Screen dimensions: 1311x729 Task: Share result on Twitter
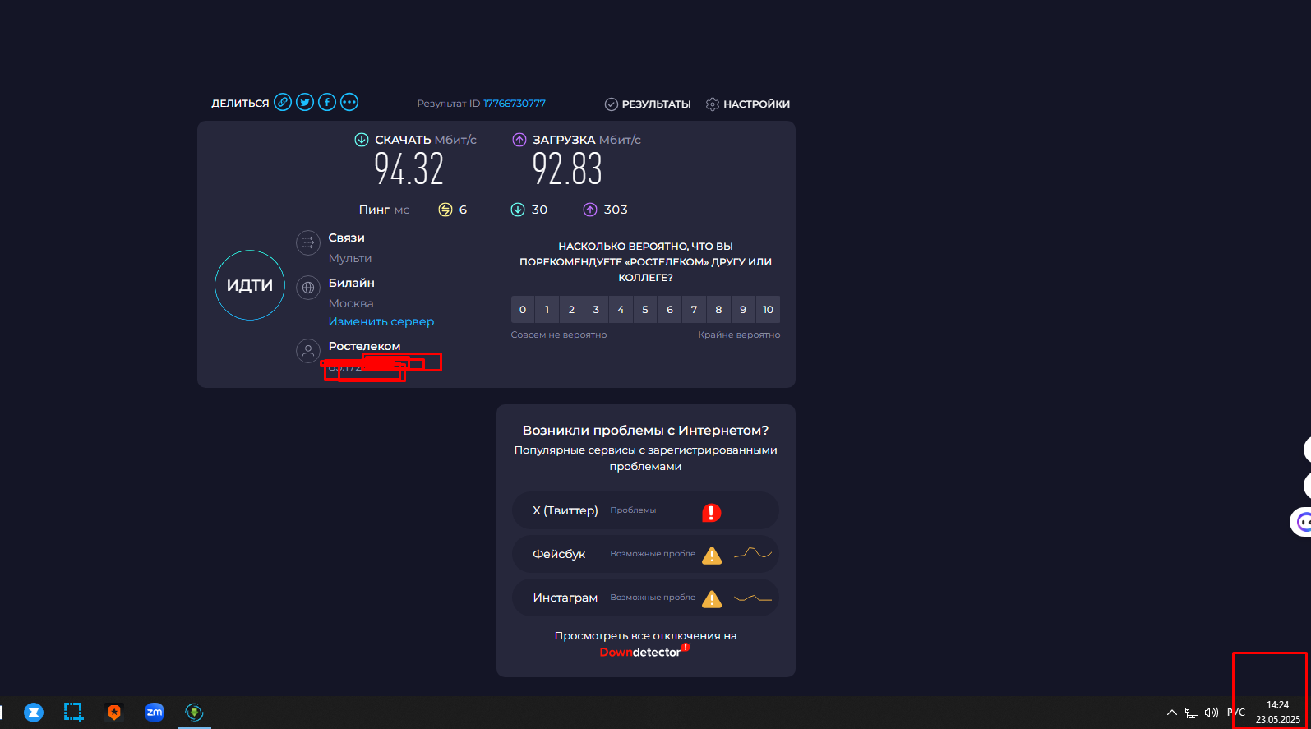click(x=305, y=103)
